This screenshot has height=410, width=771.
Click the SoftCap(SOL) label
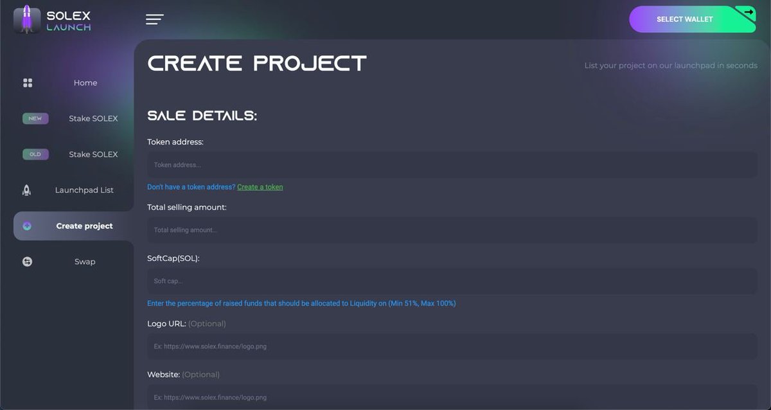click(x=173, y=258)
